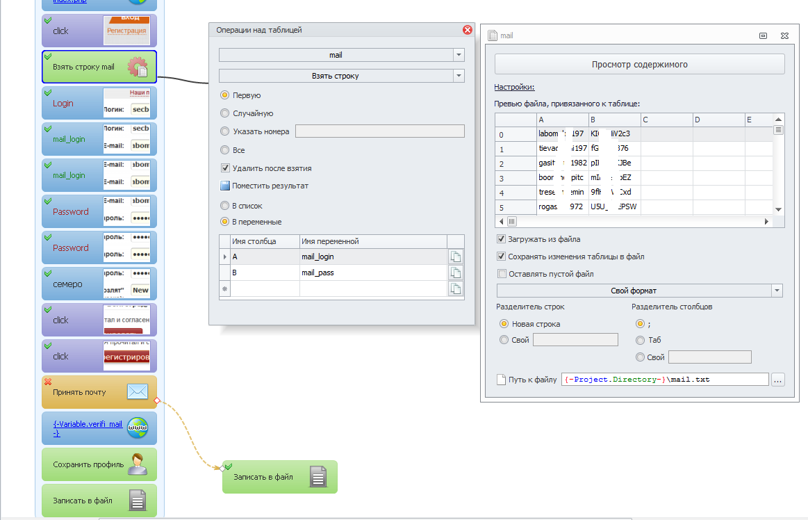Click the 'Указать номера' text input field
This screenshot has height=520, width=808.
(379, 131)
